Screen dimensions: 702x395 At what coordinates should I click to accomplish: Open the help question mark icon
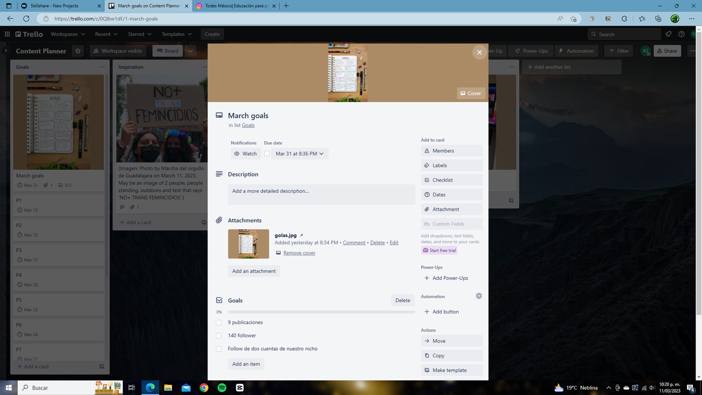[x=681, y=34]
